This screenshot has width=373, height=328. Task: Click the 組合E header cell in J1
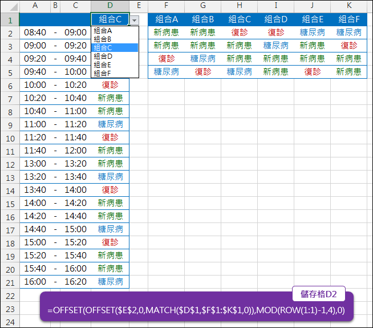pyautogui.click(x=313, y=19)
